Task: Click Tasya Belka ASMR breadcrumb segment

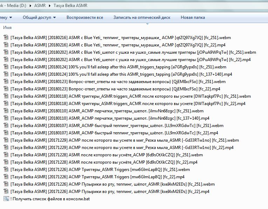Action: pos(70,6)
